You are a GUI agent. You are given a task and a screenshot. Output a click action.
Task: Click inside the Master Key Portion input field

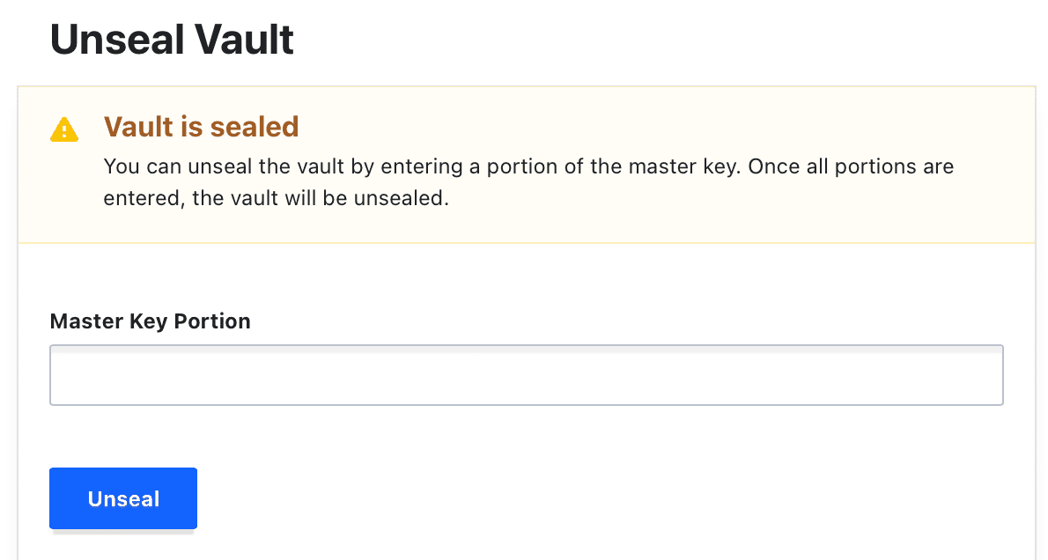(526, 374)
